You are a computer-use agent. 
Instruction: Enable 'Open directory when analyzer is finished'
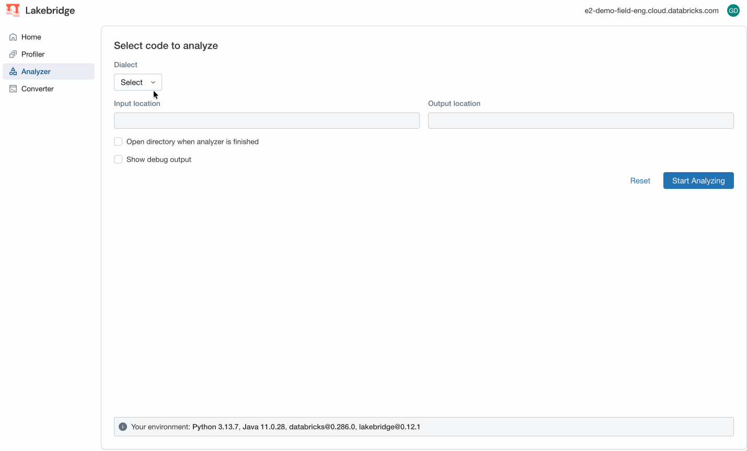(118, 141)
